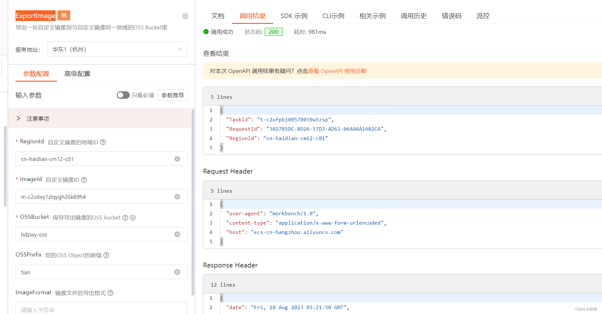Expand the 注意事项 section
602x314 pixels.
coord(99,118)
